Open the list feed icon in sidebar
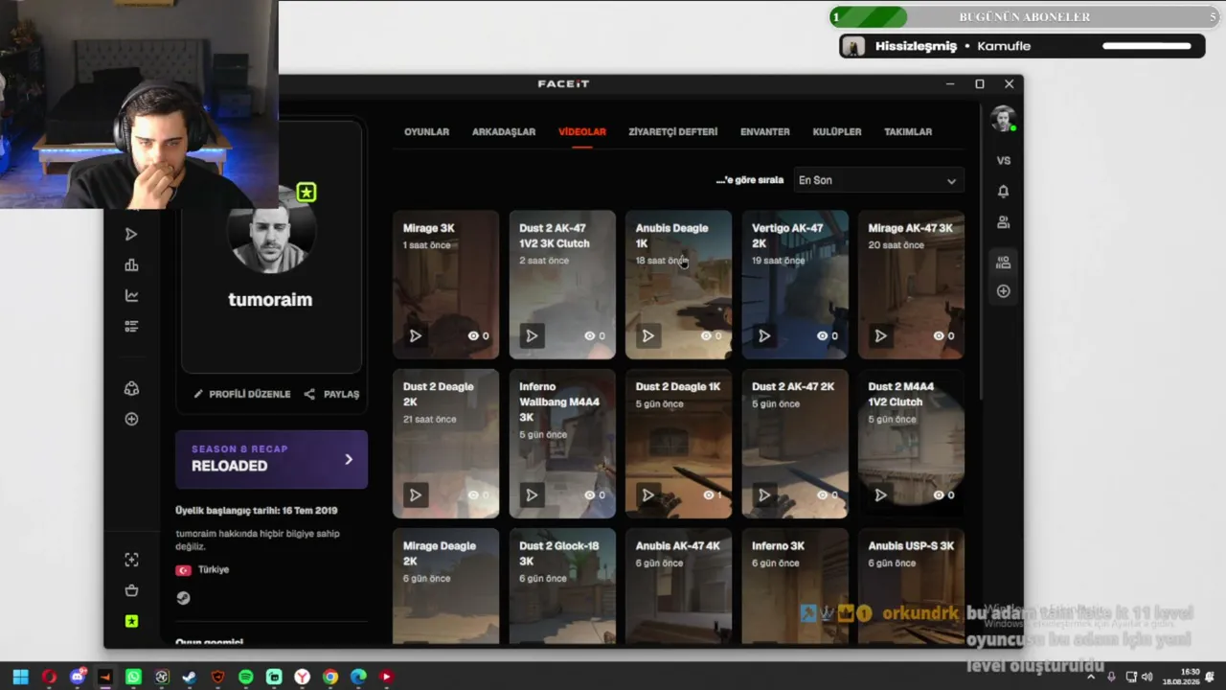 click(x=131, y=327)
